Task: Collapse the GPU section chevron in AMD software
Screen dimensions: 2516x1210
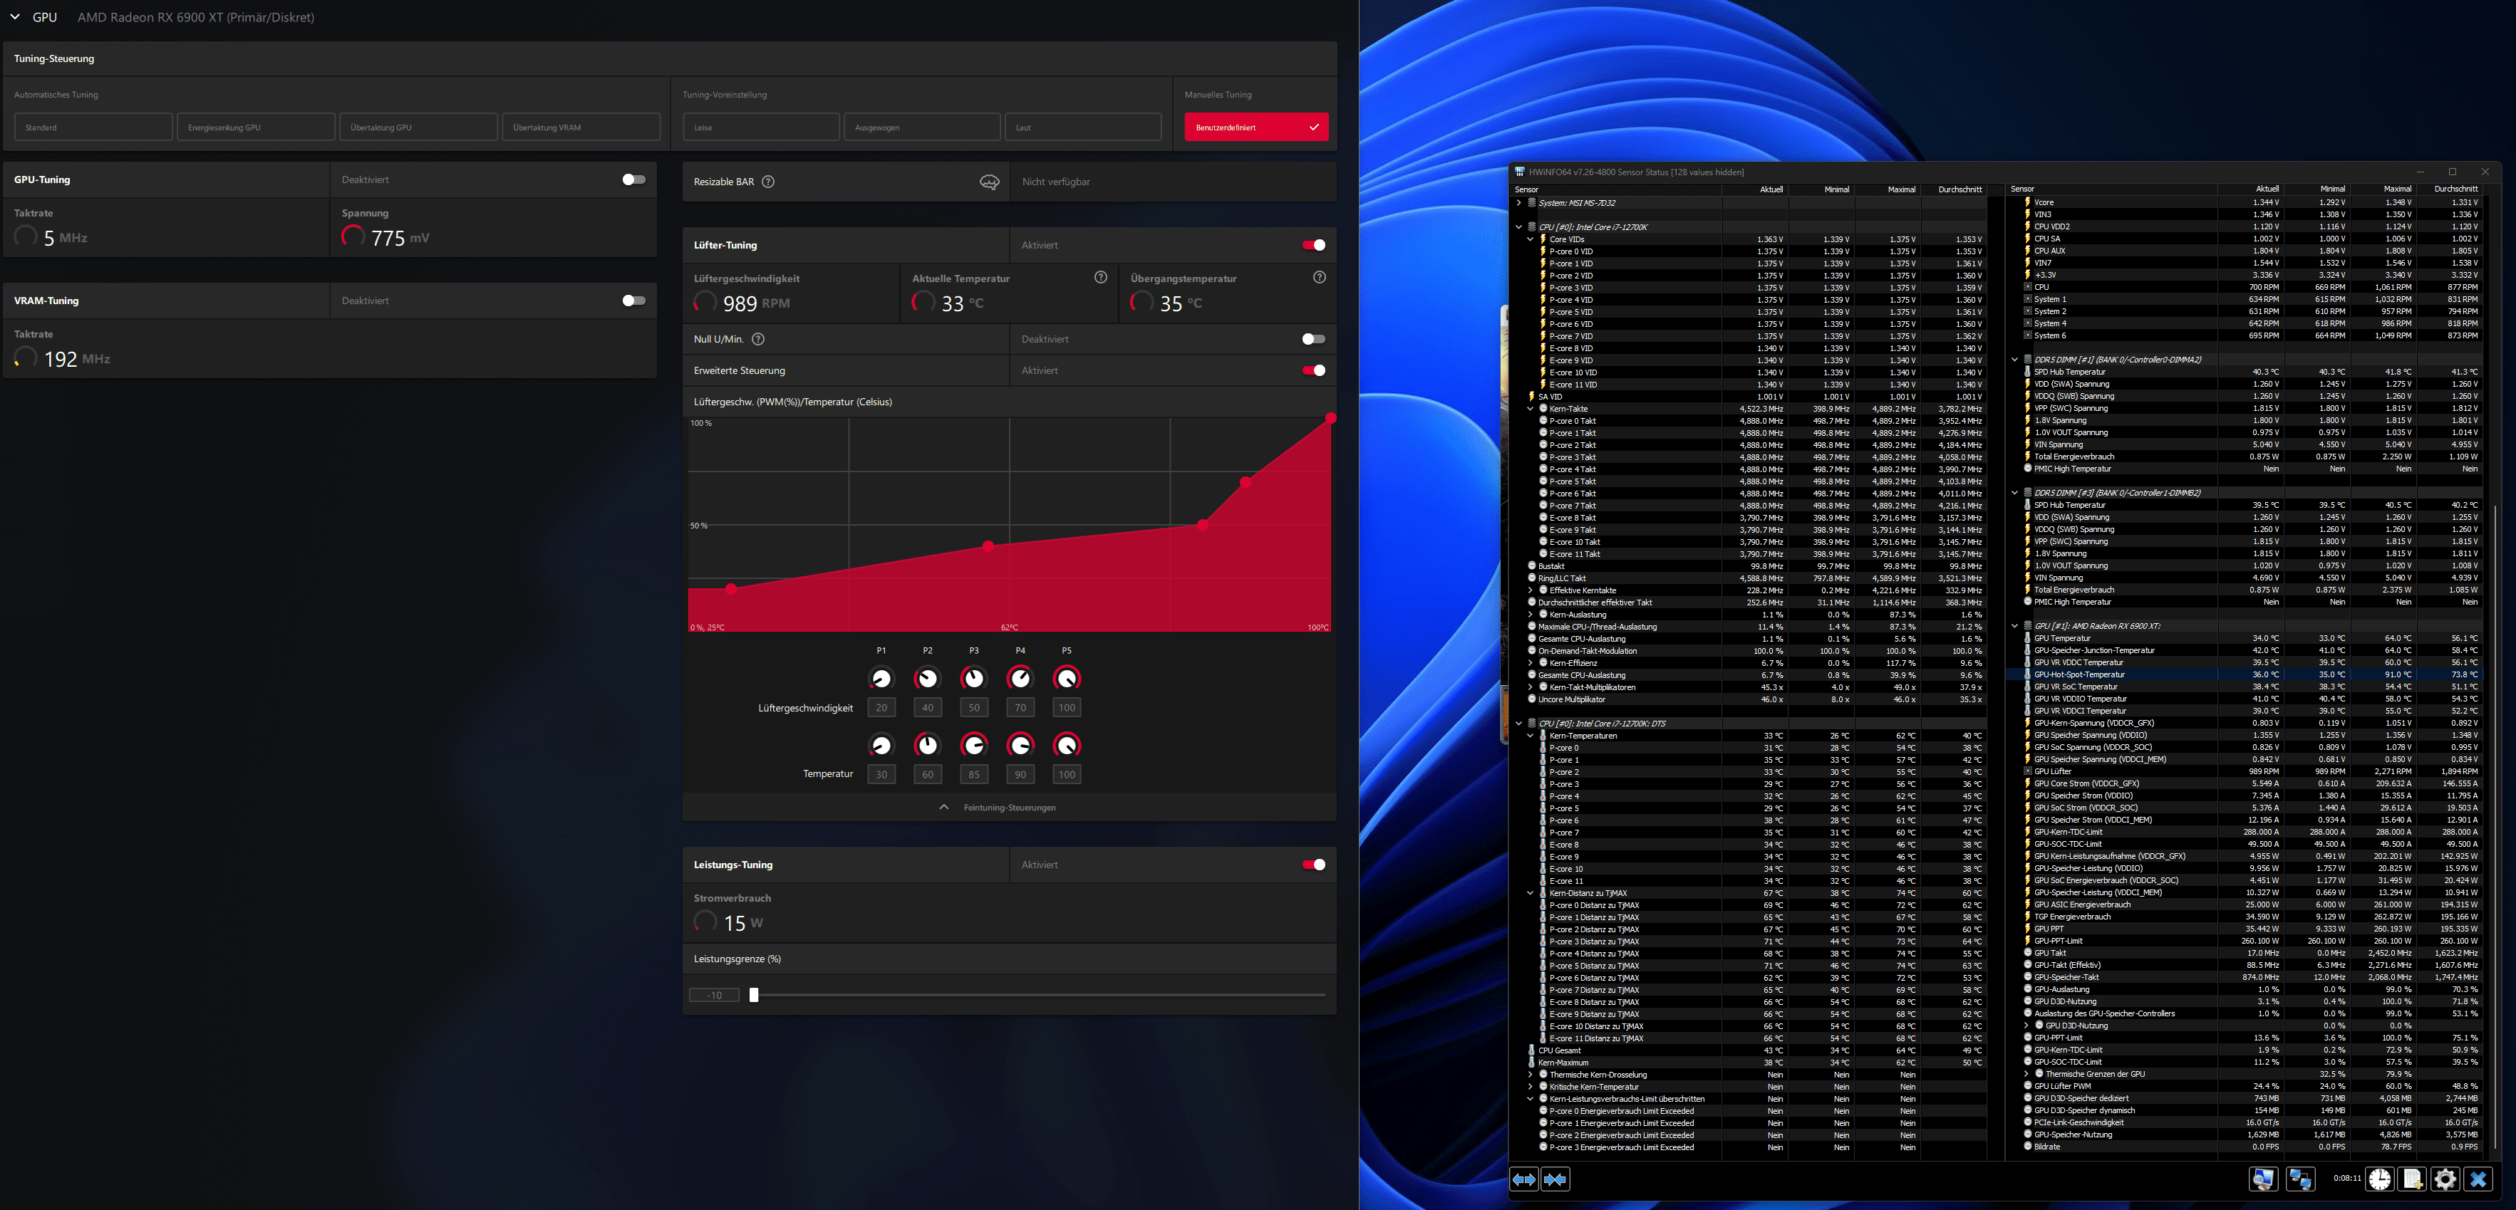Action: [15, 18]
